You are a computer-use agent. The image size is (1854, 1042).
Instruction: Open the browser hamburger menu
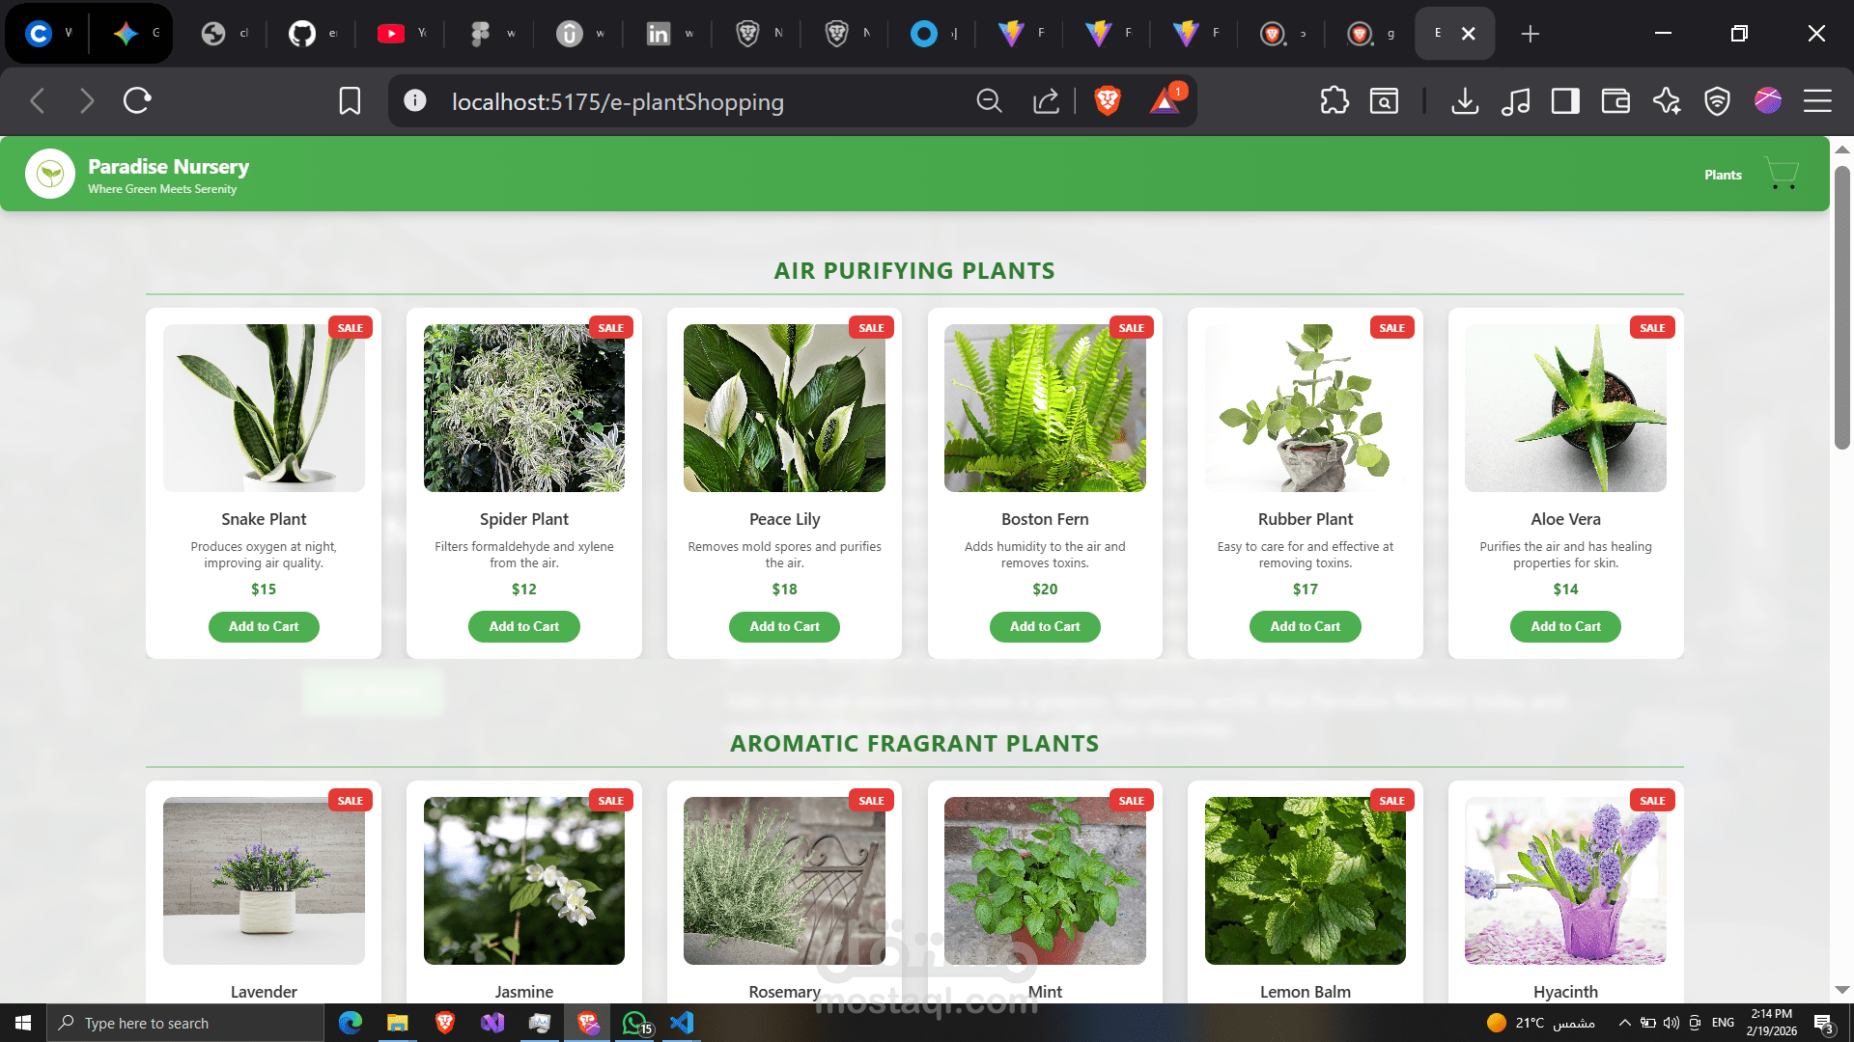pos(1816,100)
